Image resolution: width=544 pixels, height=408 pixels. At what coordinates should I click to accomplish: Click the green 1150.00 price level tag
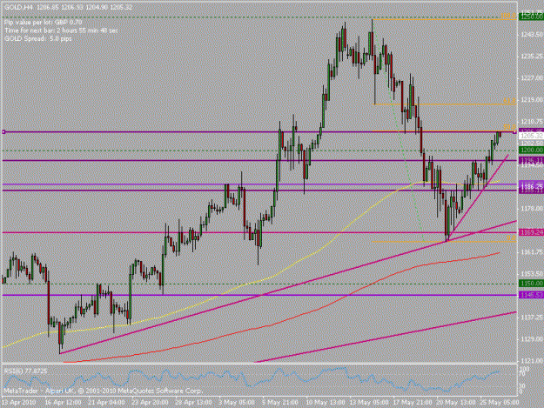point(531,284)
